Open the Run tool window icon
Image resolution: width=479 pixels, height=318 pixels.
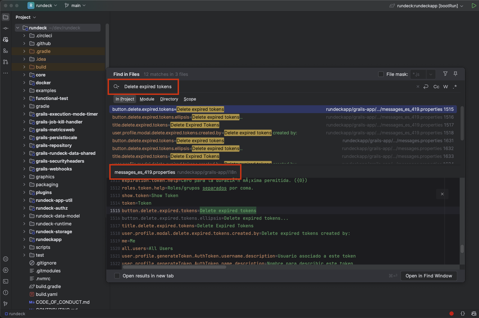6,270
